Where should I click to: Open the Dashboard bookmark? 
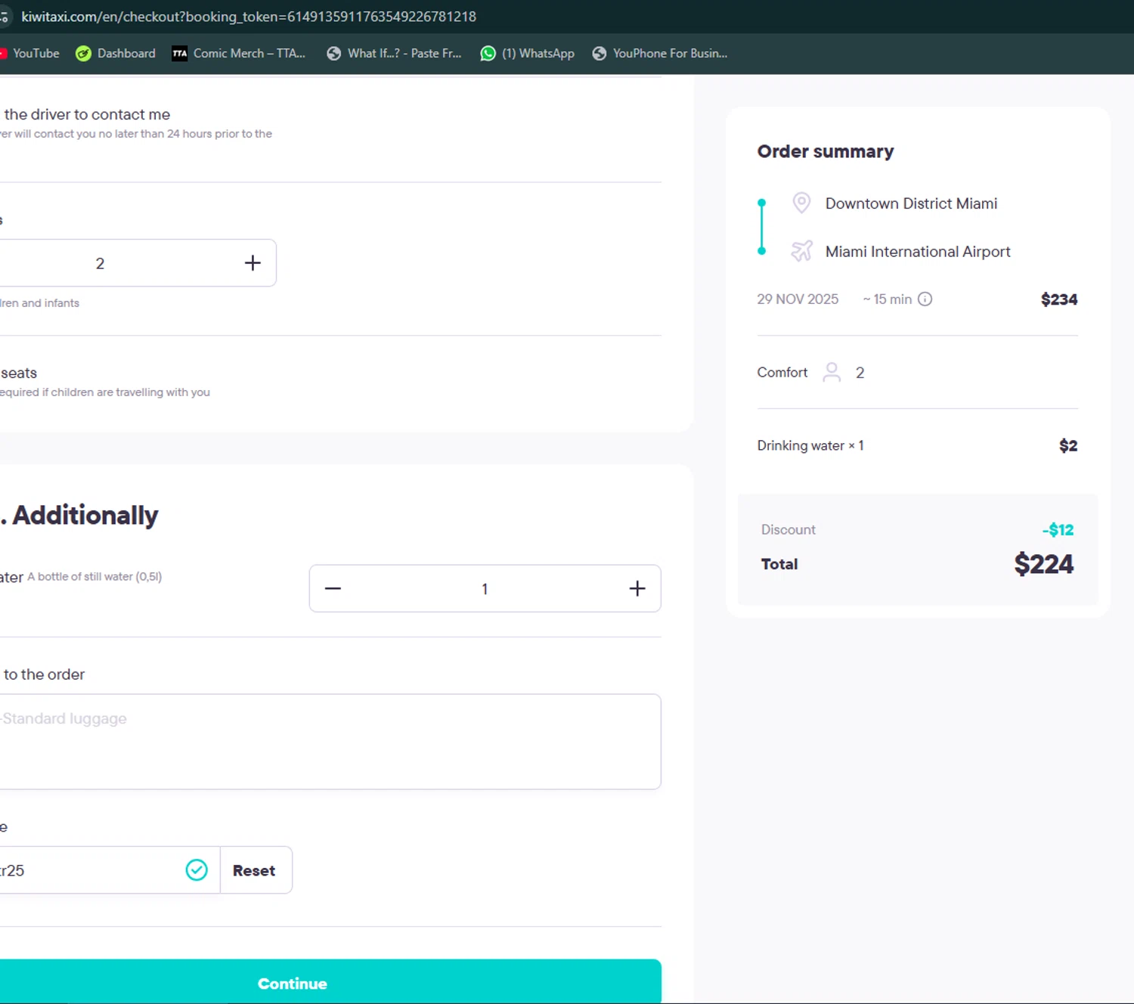(x=116, y=53)
